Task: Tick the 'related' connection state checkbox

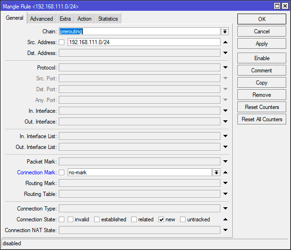Action: pos(134,219)
